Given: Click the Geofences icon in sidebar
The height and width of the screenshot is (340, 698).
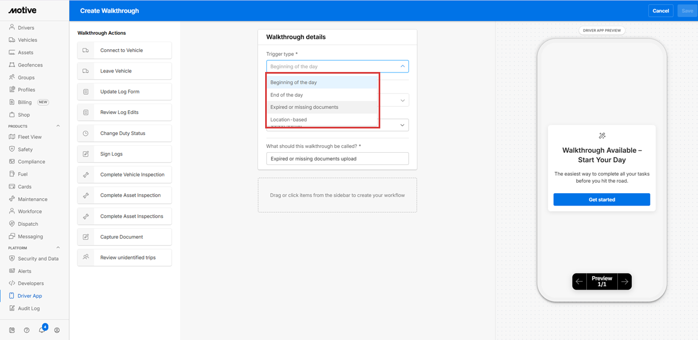Looking at the screenshot, I should 12,65.
